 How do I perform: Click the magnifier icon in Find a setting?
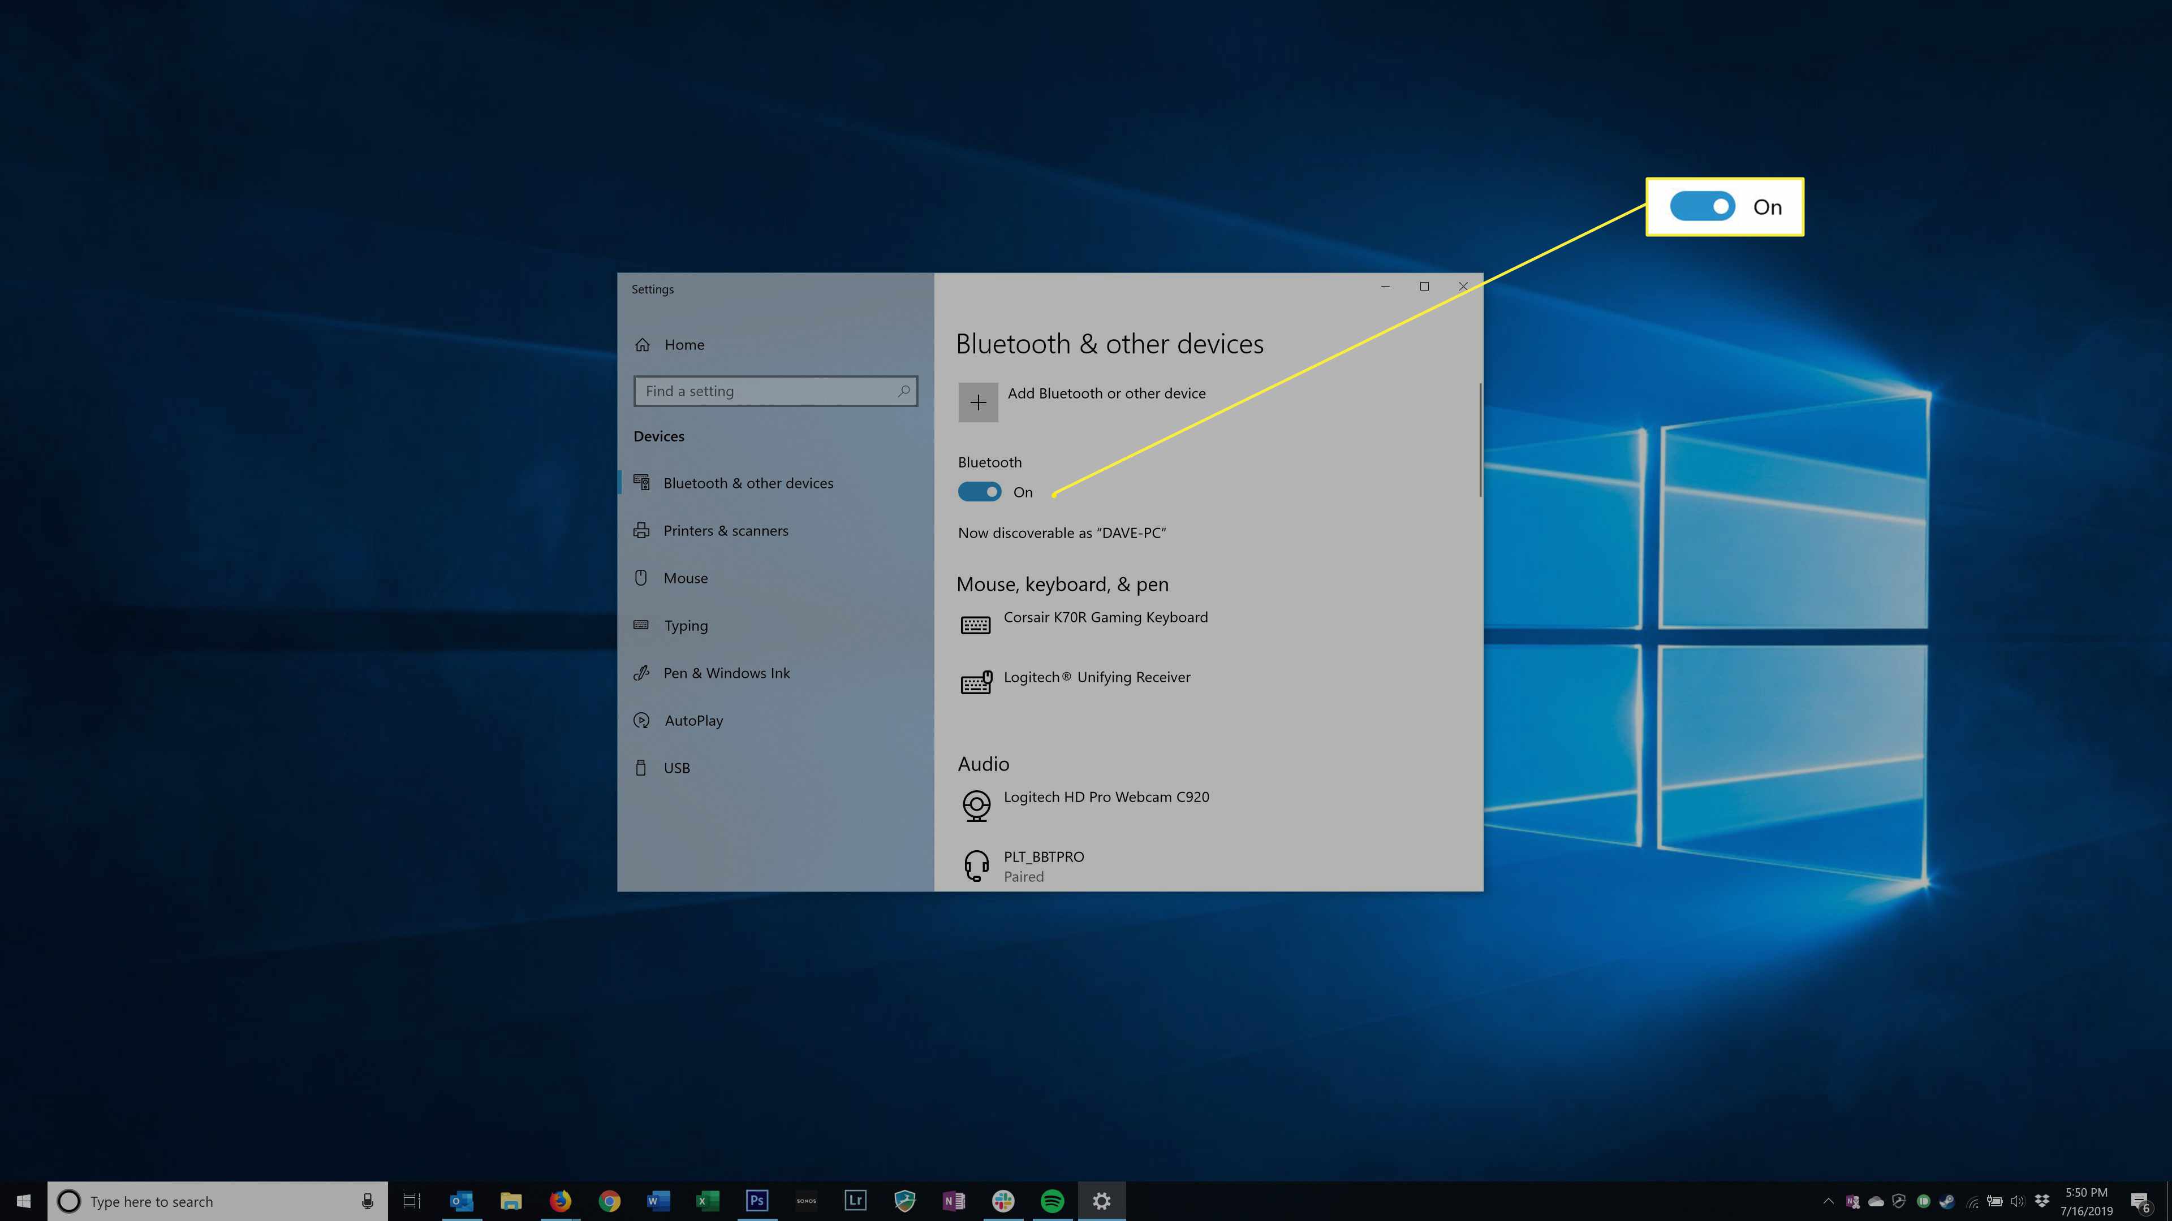(903, 391)
